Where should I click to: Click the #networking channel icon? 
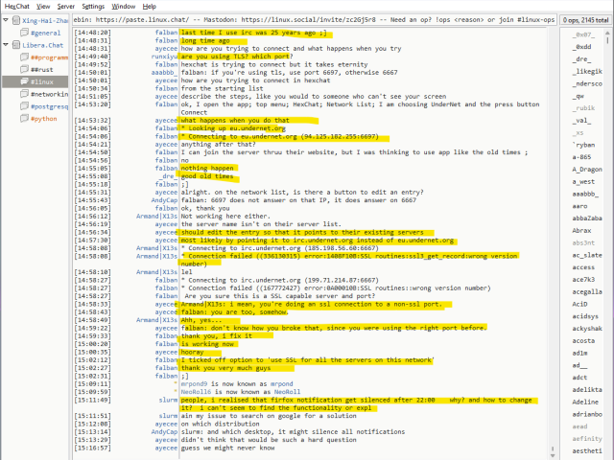tap(24, 94)
